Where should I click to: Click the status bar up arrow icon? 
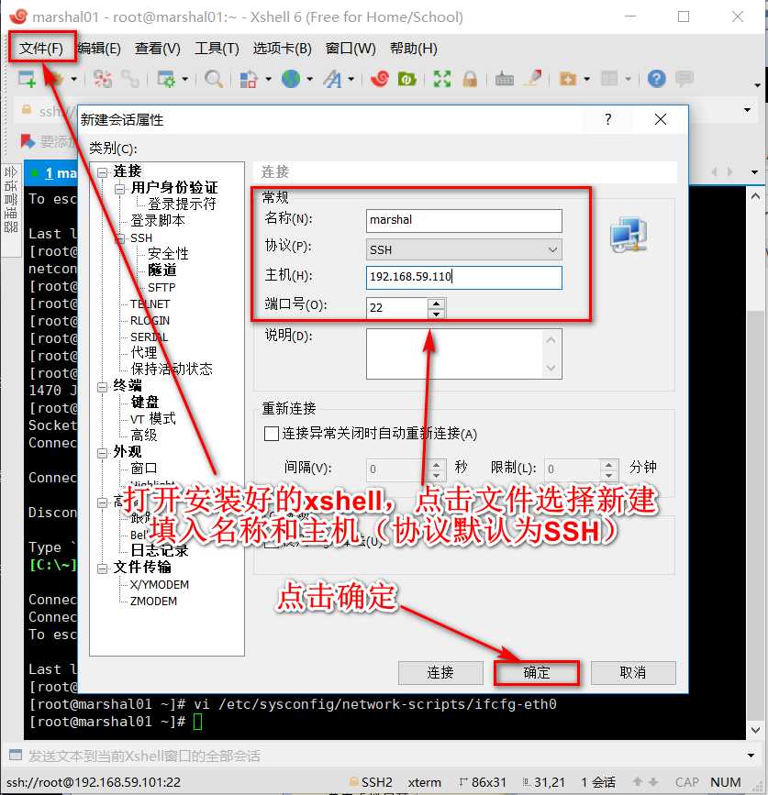click(x=638, y=781)
